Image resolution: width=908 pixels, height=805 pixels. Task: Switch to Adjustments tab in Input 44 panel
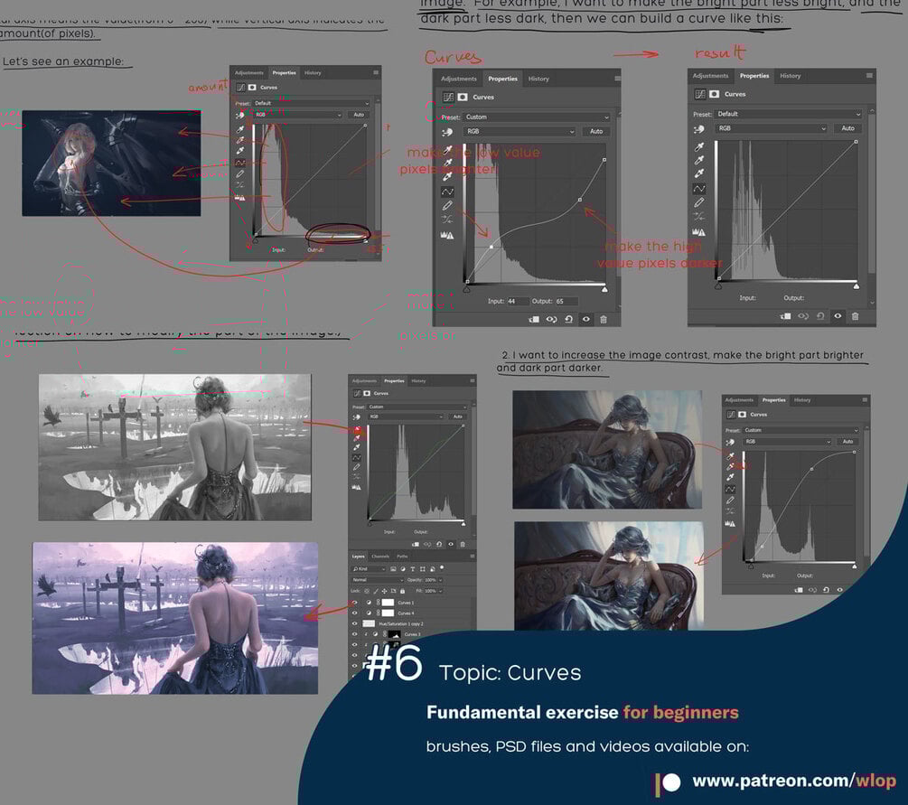pos(459,79)
